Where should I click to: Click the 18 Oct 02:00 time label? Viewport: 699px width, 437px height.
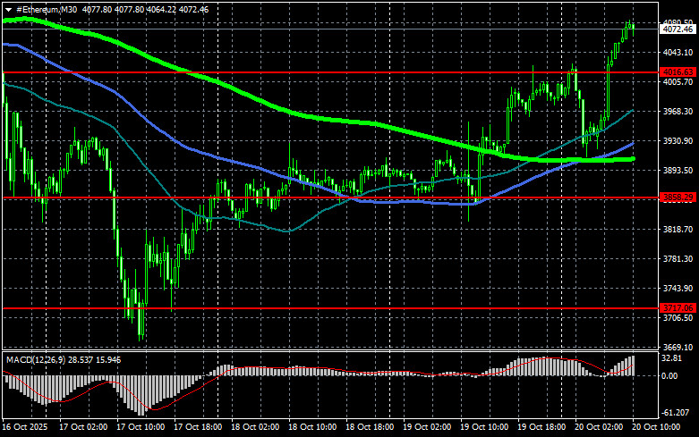point(255,427)
